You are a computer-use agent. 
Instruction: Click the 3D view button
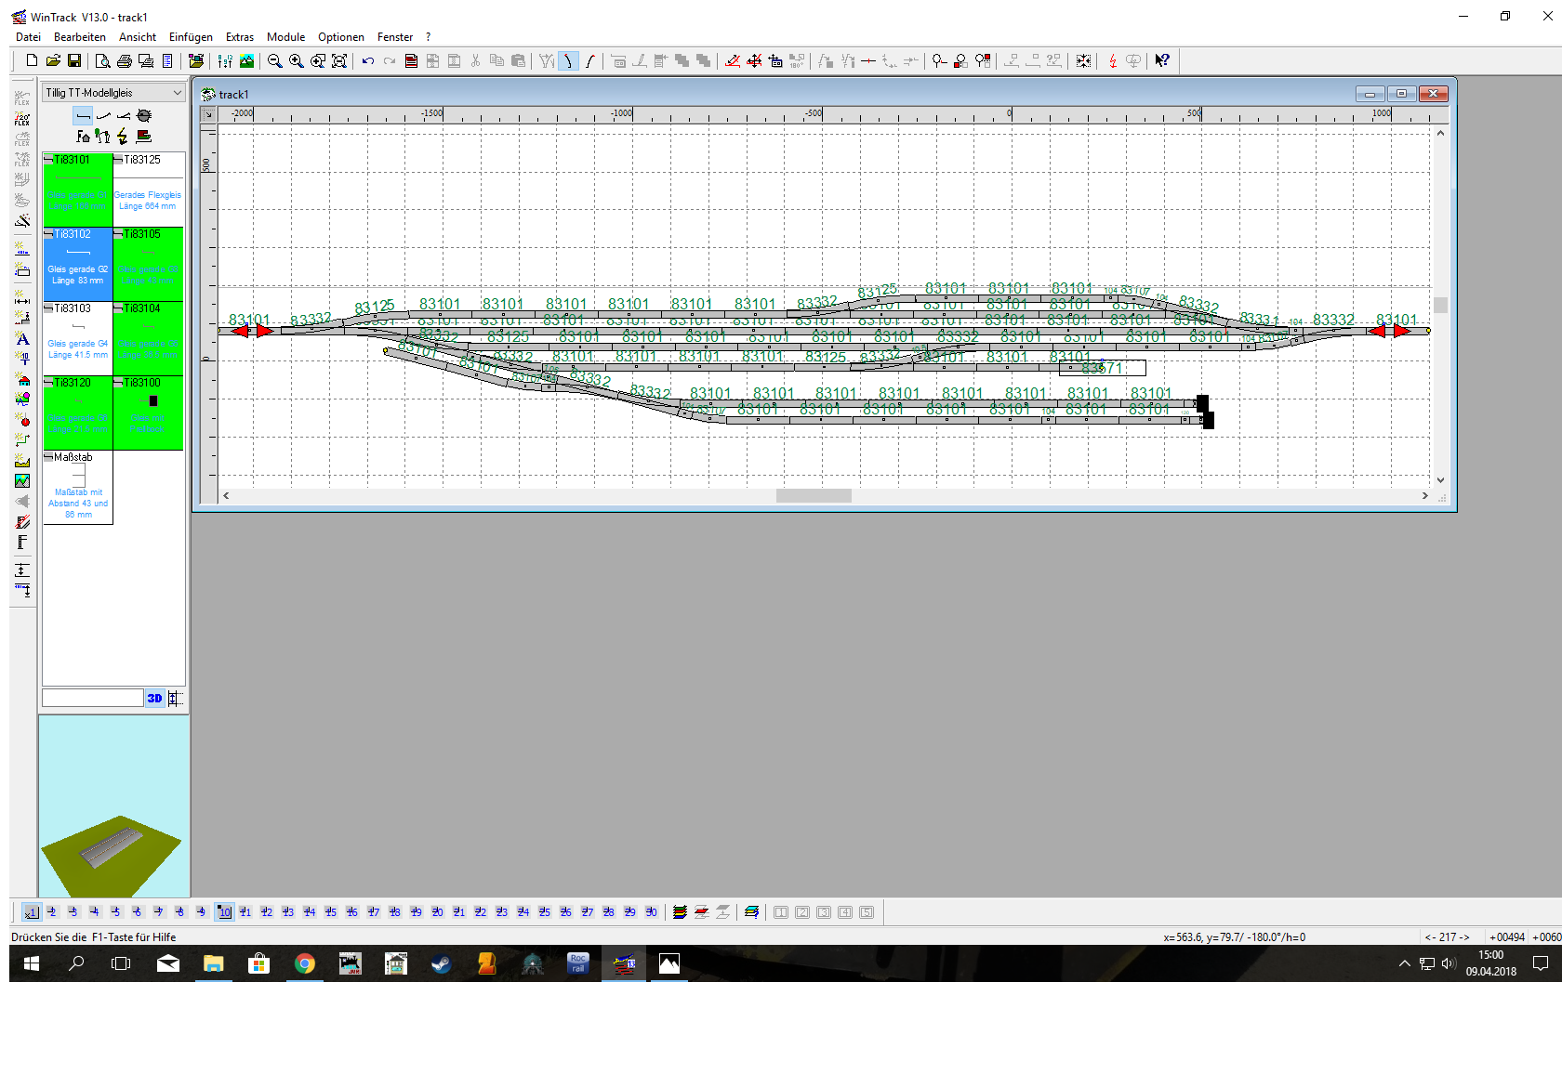[x=154, y=698]
